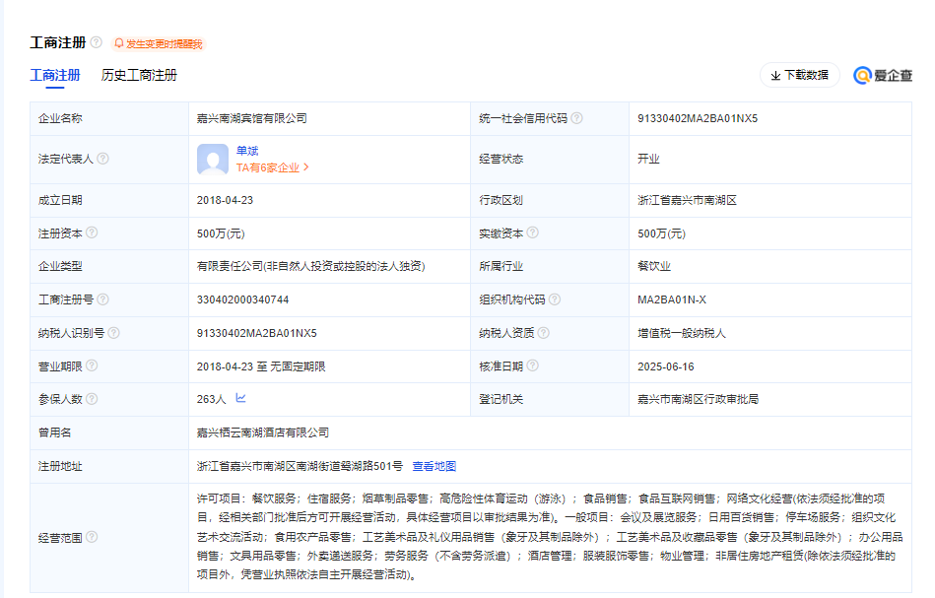This screenshot has height=598, width=935.
Task: Open the 单斌 legal representative name link
Action: [246, 151]
